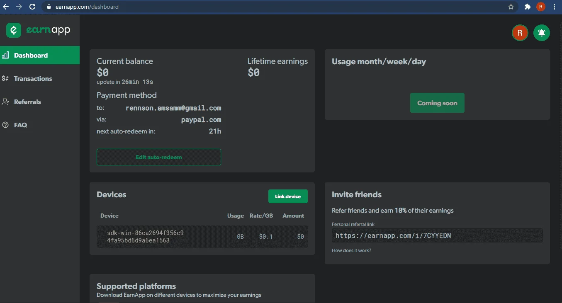Click the 'Refer friends and earn 10%' text

[x=393, y=210]
